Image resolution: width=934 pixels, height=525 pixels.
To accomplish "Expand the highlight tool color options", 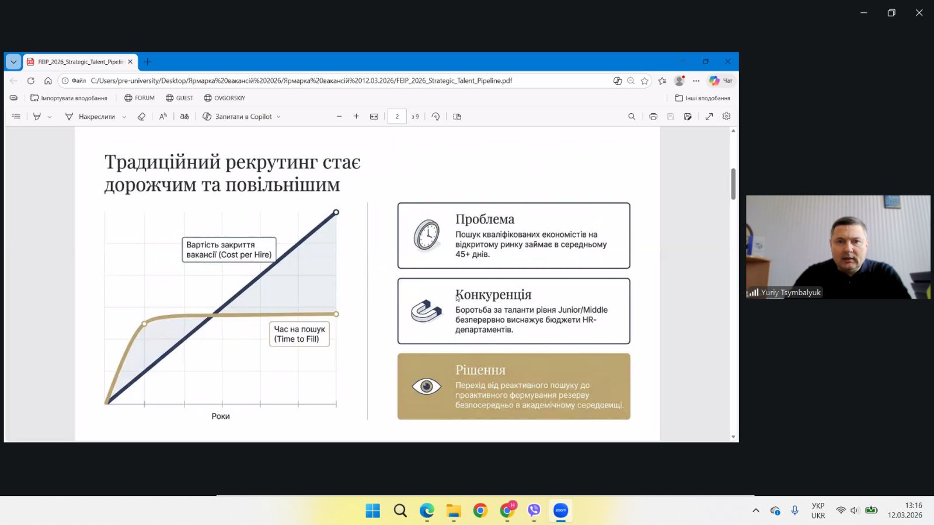I will click(x=50, y=117).
